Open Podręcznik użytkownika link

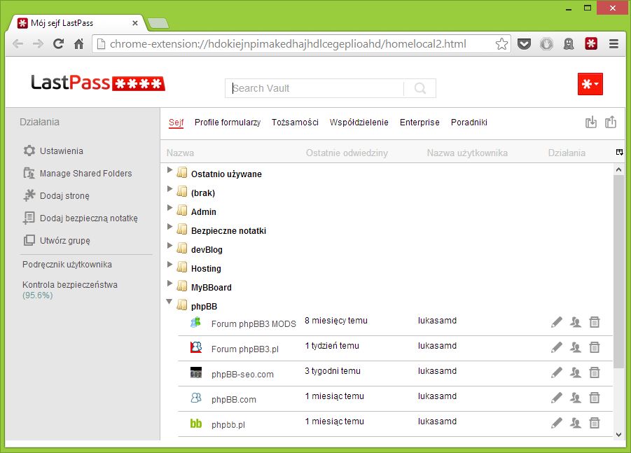click(67, 265)
